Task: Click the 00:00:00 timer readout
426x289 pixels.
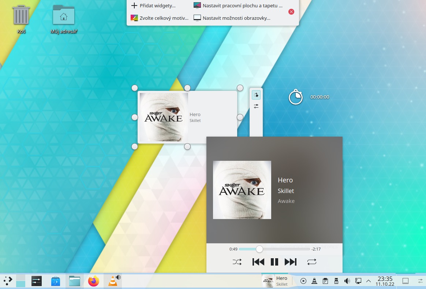Action: tap(320, 97)
